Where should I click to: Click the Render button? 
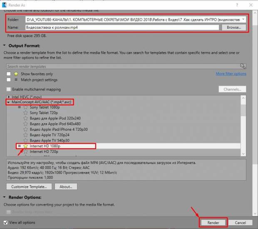[x=213, y=223]
